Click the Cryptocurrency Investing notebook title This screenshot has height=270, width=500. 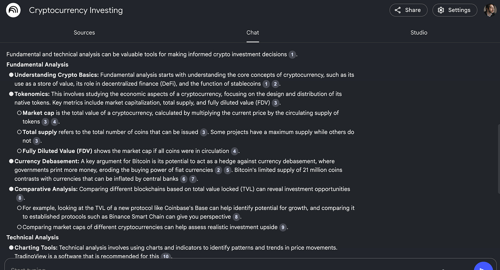click(x=76, y=10)
